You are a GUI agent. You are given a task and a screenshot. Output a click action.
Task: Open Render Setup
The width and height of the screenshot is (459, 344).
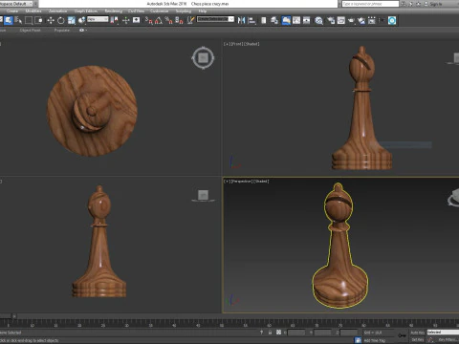(331, 20)
